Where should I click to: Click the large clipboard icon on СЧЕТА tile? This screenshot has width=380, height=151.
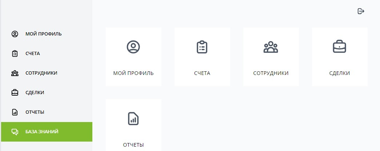[x=202, y=47]
